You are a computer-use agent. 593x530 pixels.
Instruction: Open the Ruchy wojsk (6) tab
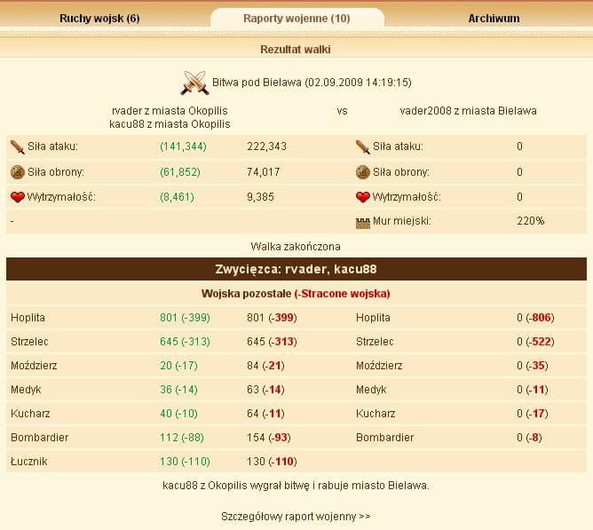(99, 18)
